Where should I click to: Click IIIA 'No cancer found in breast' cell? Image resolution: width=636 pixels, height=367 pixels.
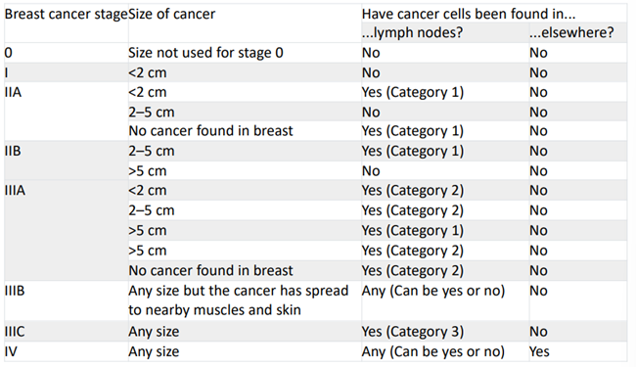(x=210, y=270)
